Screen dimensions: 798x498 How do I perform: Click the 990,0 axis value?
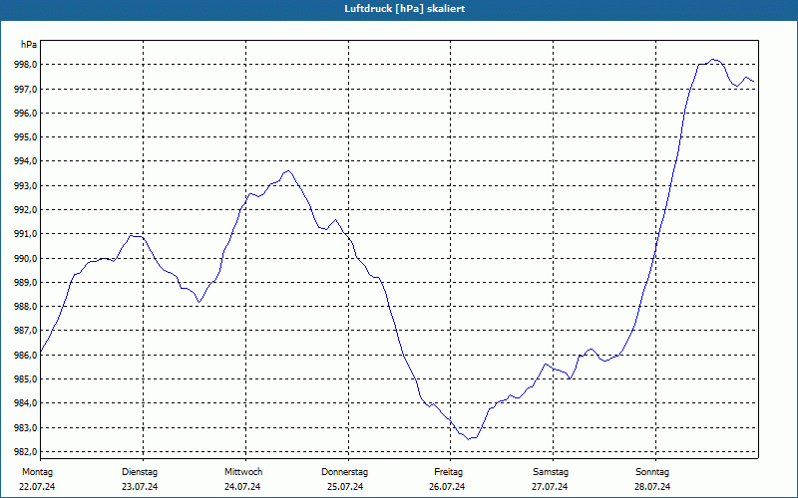pyautogui.click(x=27, y=258)
